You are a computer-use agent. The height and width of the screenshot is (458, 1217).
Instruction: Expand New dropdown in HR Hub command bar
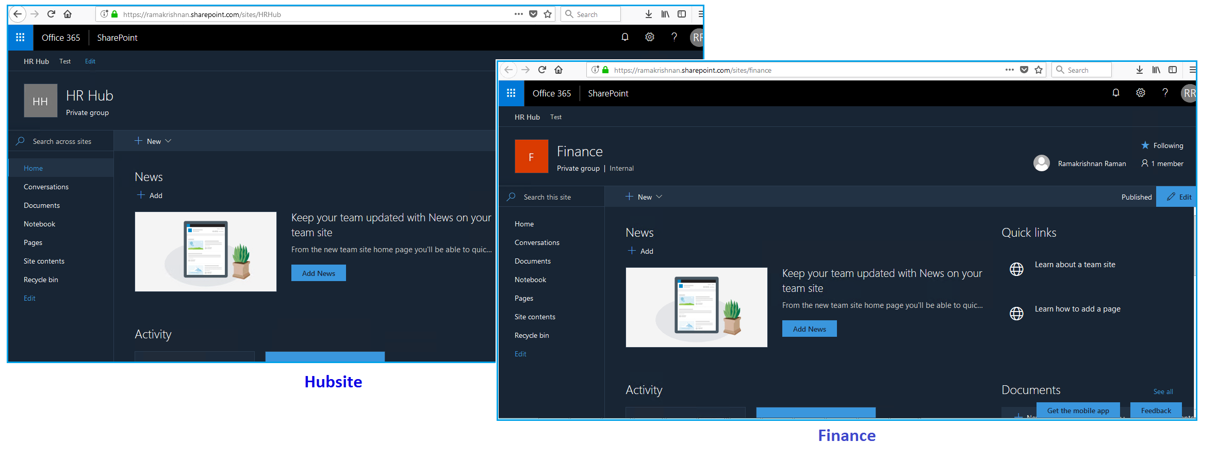point(153,141)
